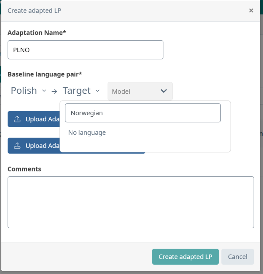
Task: Select 'No language' from the suggestion list
Action: pyautogui.click(x=86, y=132)
